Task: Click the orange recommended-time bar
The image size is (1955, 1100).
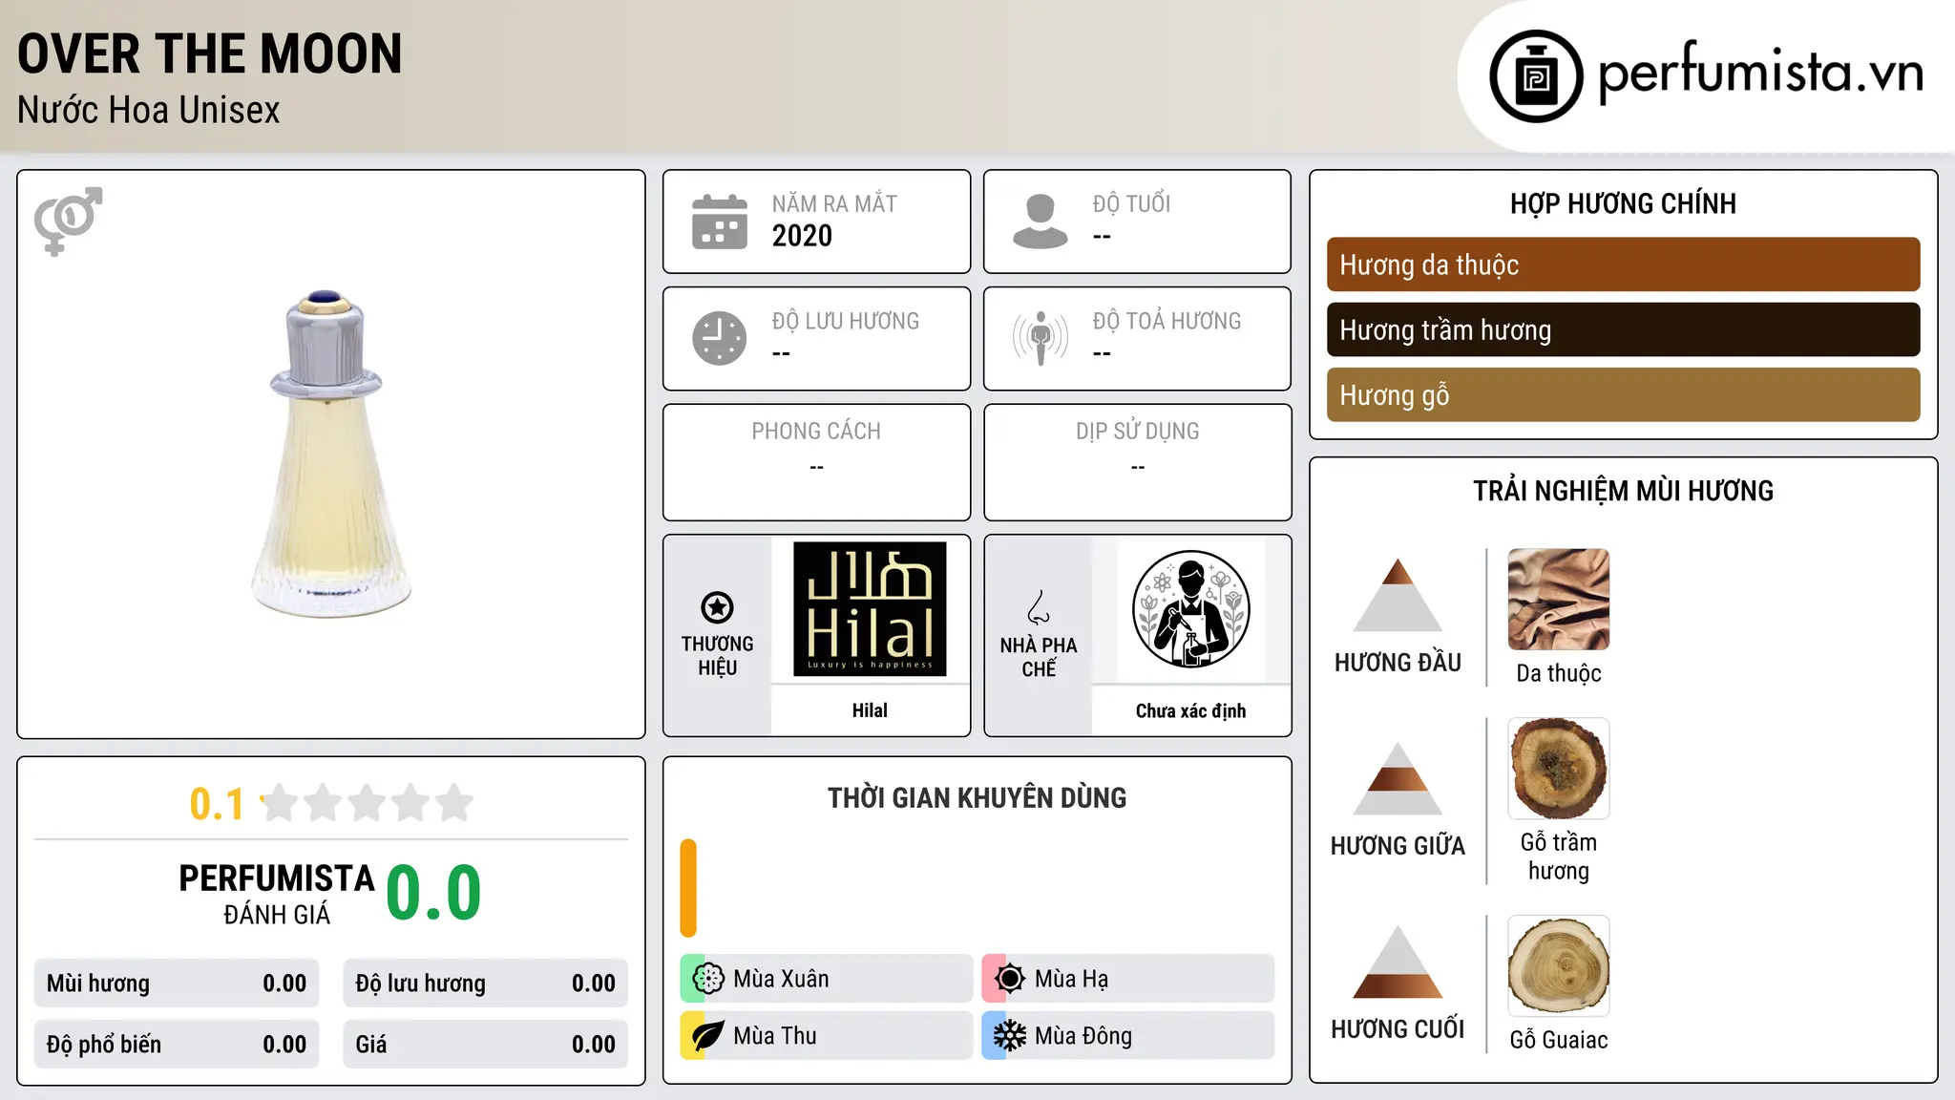Action: (x=688, y=888)
